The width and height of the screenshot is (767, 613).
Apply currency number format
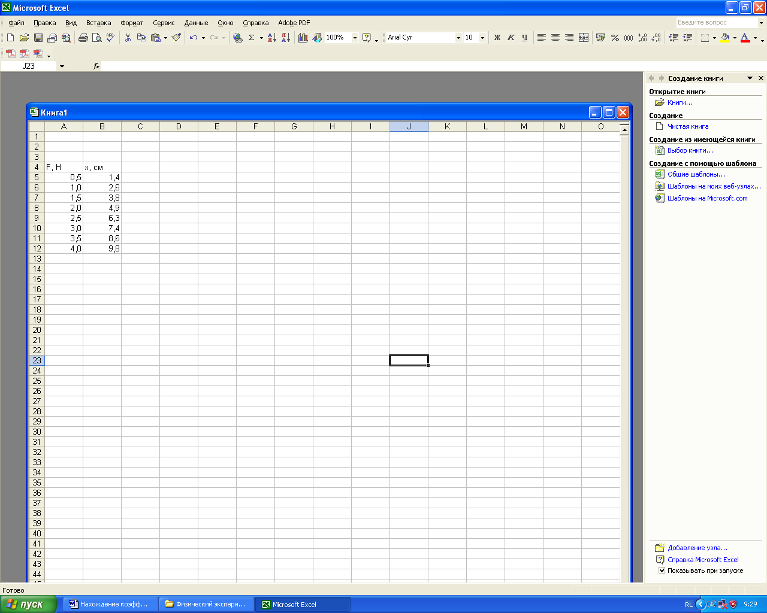pos(600,38)
